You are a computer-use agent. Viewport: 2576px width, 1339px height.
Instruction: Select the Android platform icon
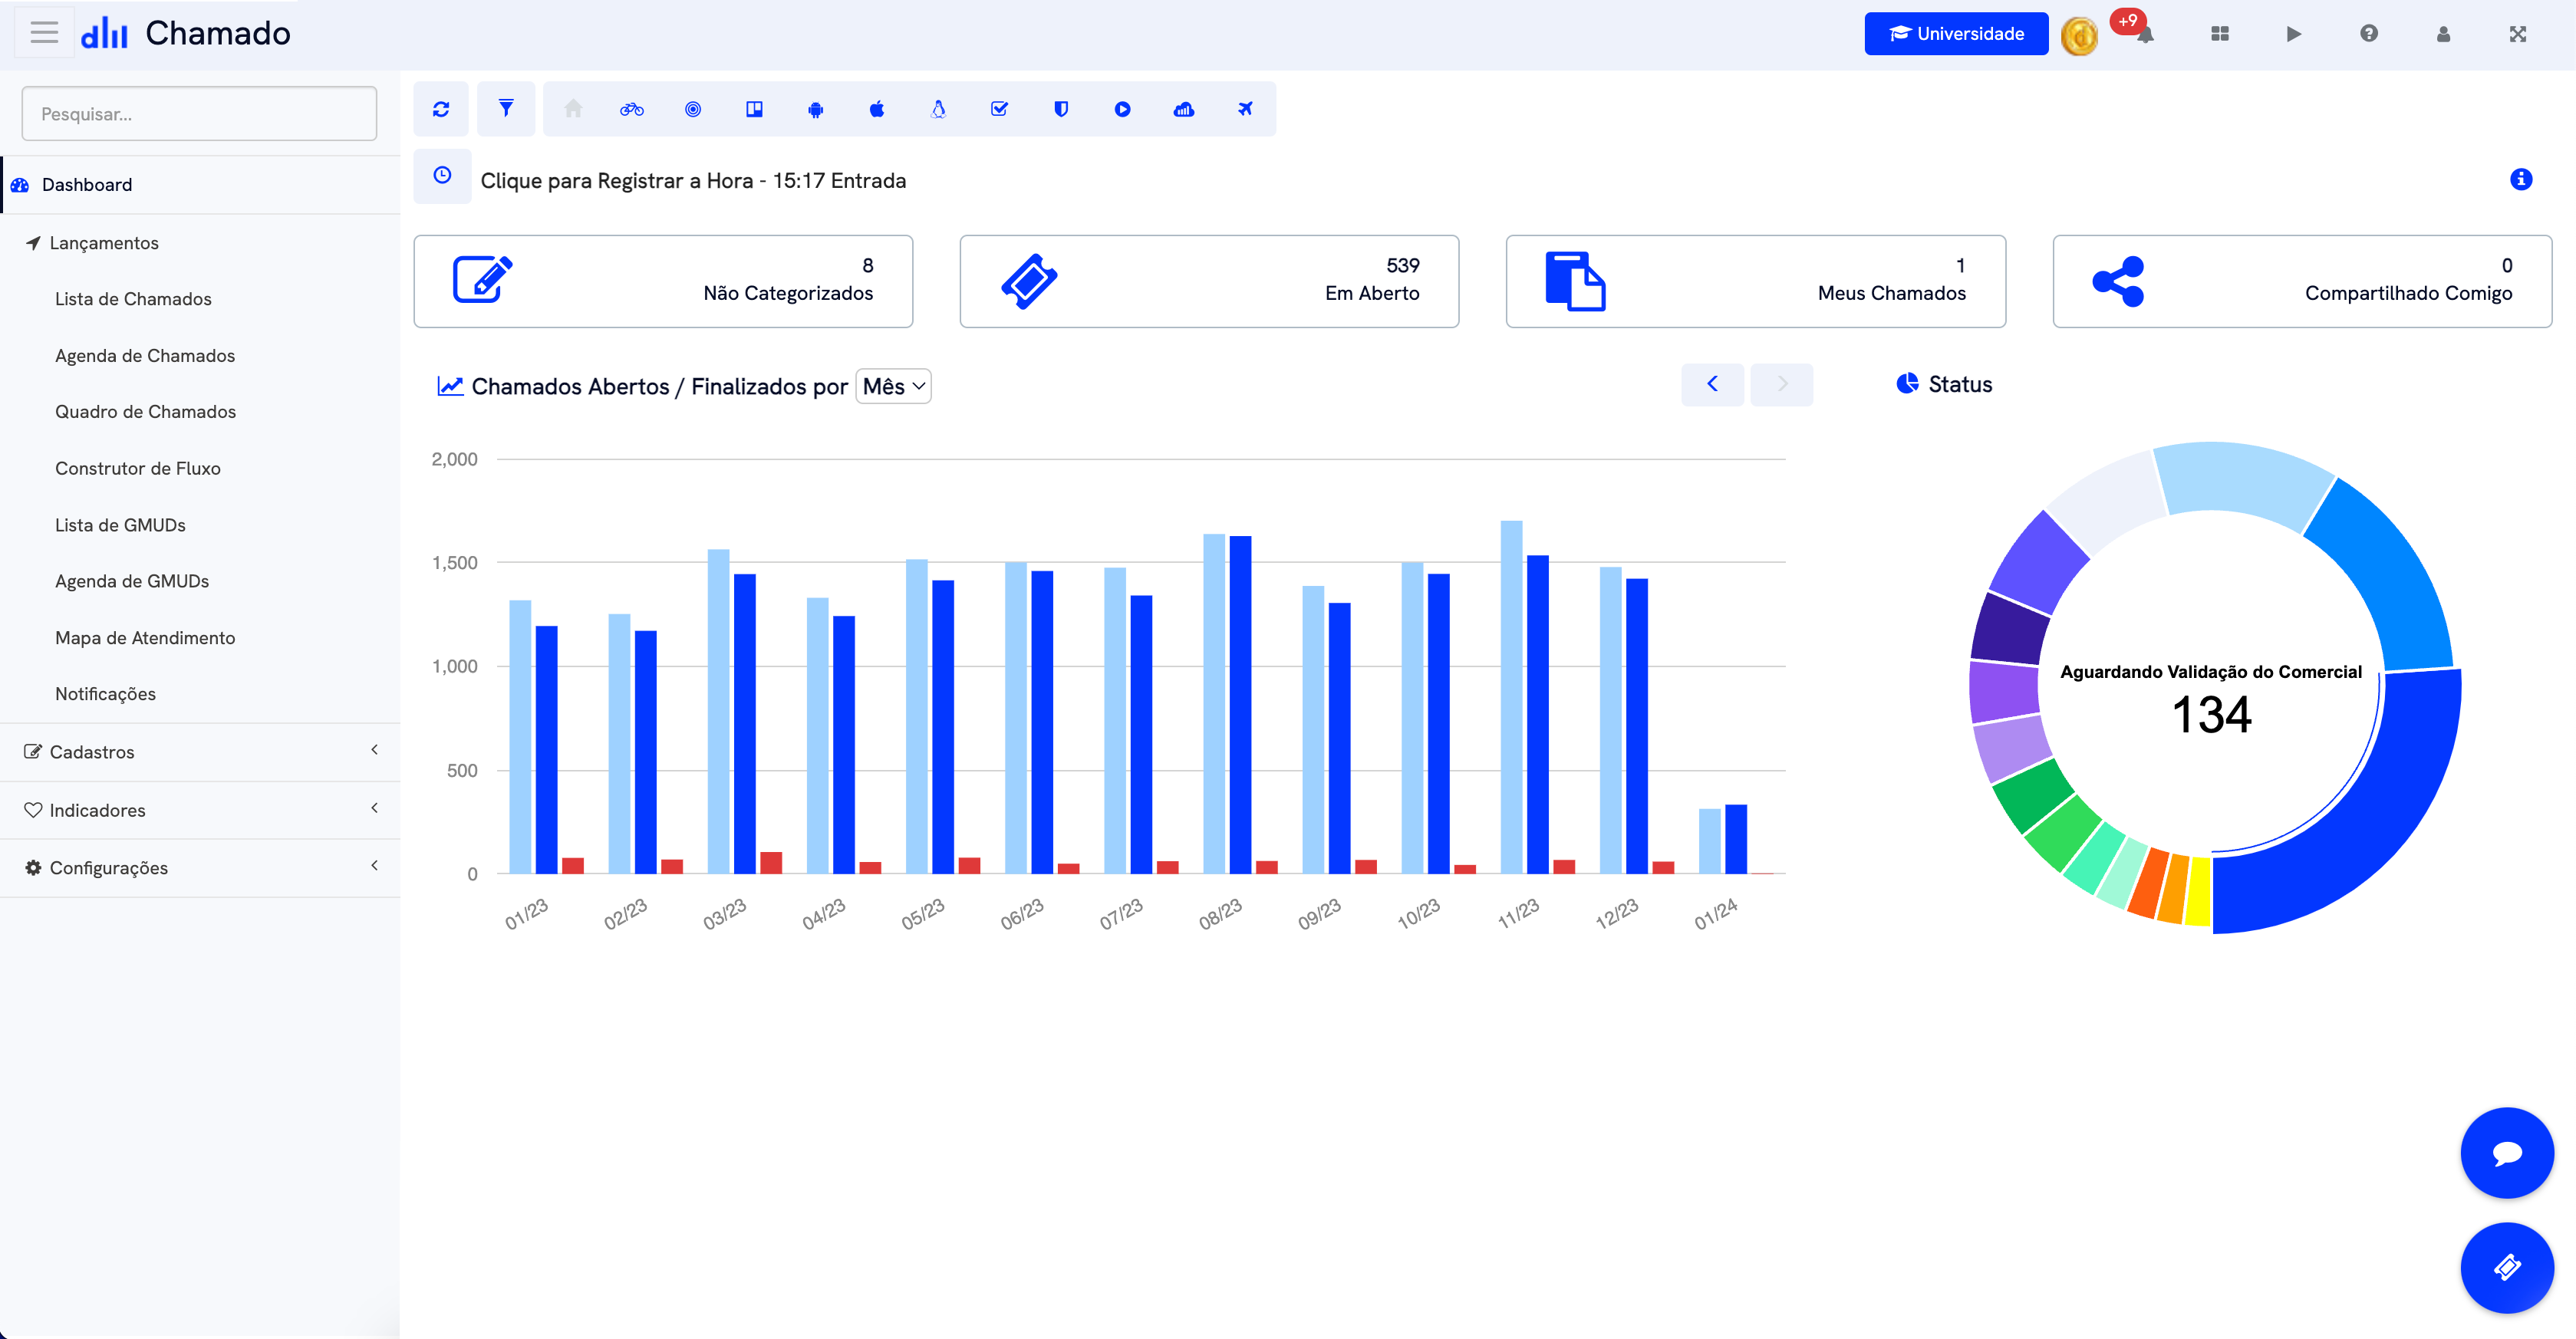point(816,108)
